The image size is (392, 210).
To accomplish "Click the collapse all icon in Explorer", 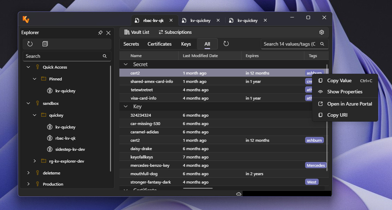I will point(45,44).
